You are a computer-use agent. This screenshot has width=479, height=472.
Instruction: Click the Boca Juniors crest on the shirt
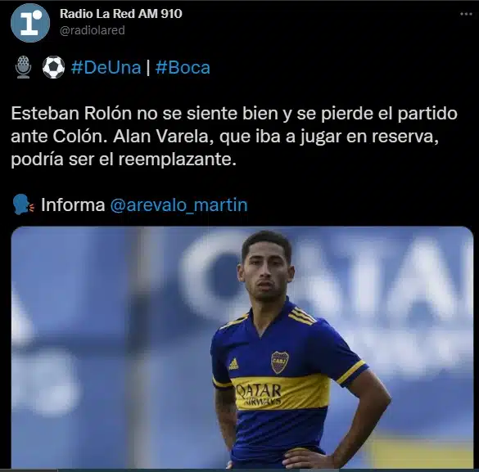coord(280,362)
